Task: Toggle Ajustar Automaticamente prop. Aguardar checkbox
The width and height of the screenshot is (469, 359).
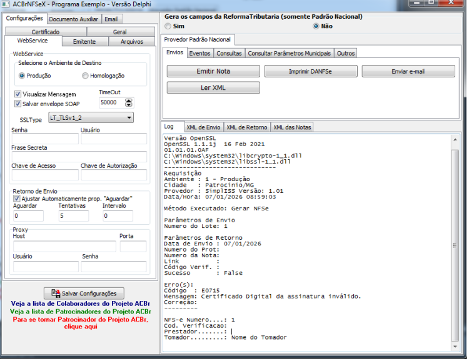Action: tap(16, 199)
